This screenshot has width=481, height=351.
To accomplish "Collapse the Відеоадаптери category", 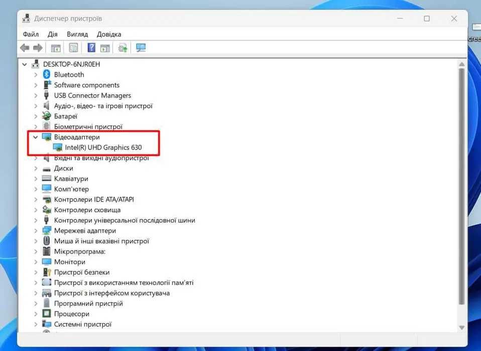I will click(x=36, y=137).
